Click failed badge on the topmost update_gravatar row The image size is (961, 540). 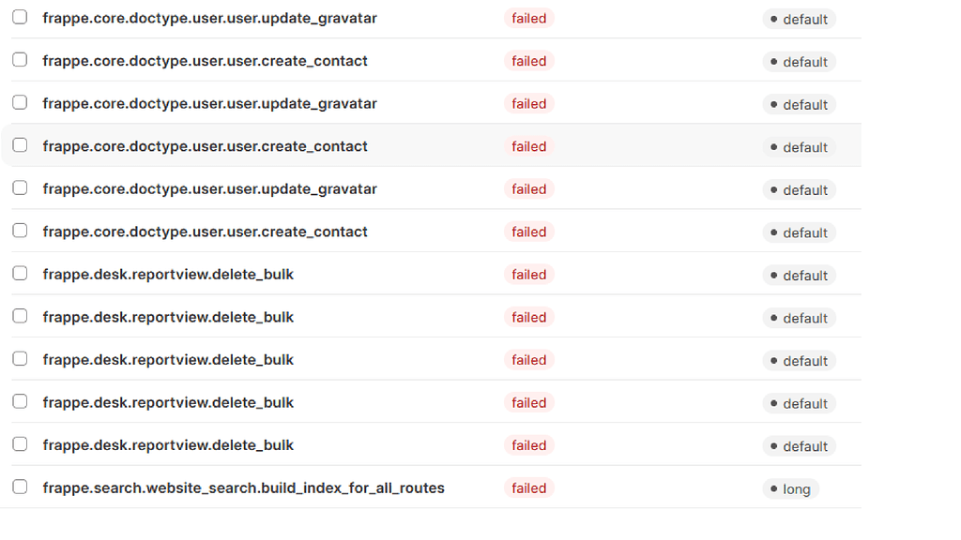click(x=528, y=19)
